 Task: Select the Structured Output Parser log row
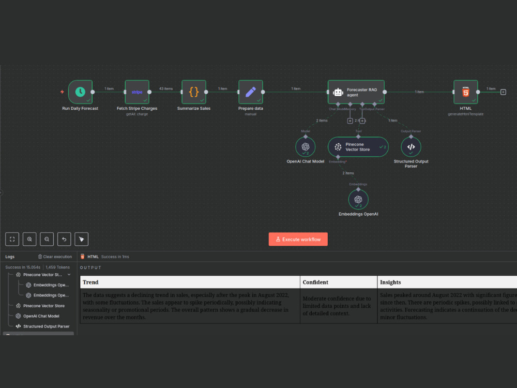click(43, 326)
